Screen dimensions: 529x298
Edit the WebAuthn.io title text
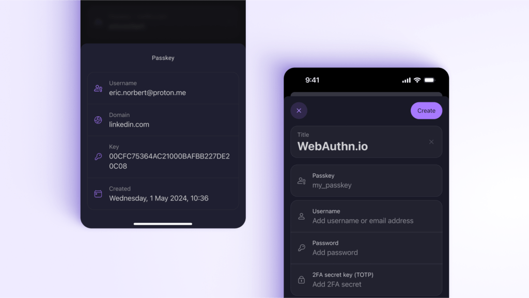333,146
